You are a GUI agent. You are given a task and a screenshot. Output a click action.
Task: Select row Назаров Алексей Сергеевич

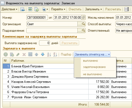pos(67,82)
